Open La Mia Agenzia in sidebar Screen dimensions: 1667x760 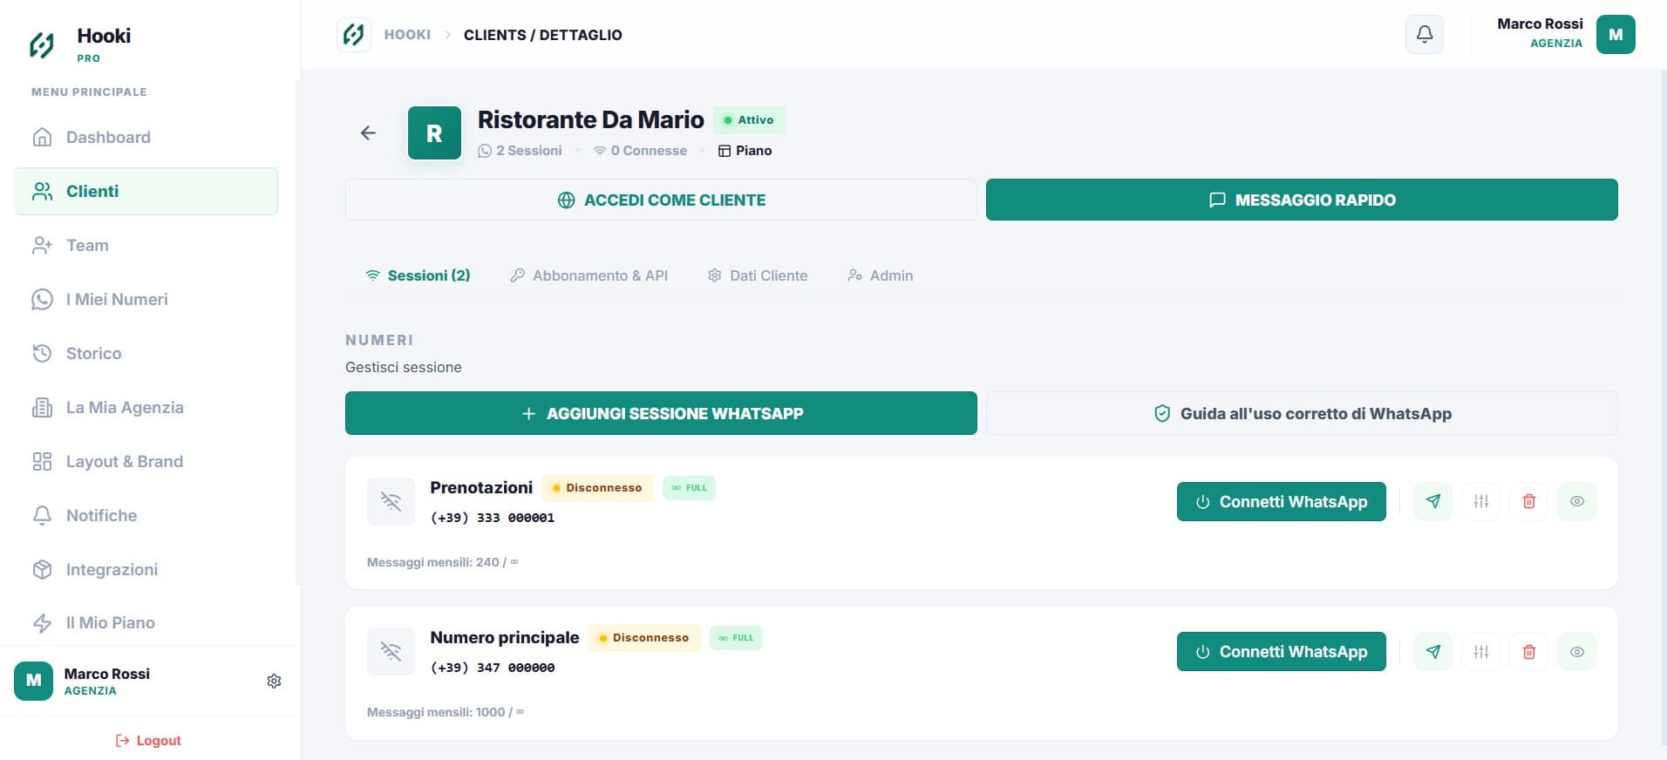click(146, 407)
